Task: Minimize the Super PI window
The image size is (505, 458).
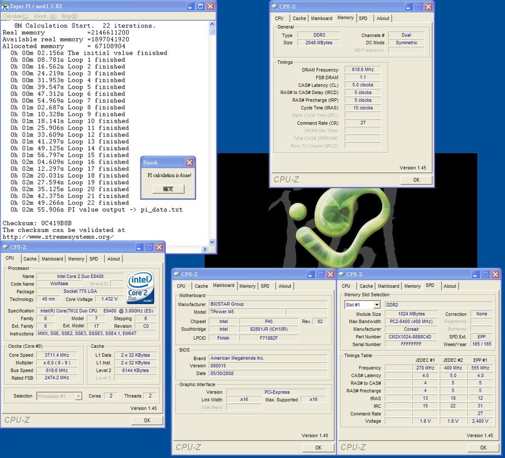Action: point(191,6)
